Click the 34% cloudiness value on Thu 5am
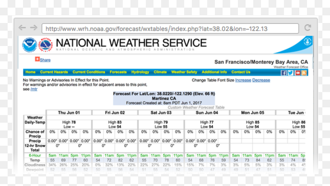Image resolution: width=330 pixels, height=186 pixels. [52, 165]
